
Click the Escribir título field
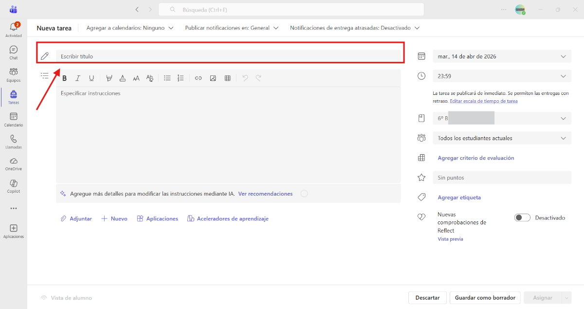(x=229, y=56)
